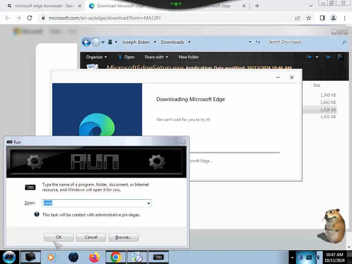Viewport: 352px width, 264px height.
Task: Close the microsoft edge download search tab
Action: coord(80,6)
